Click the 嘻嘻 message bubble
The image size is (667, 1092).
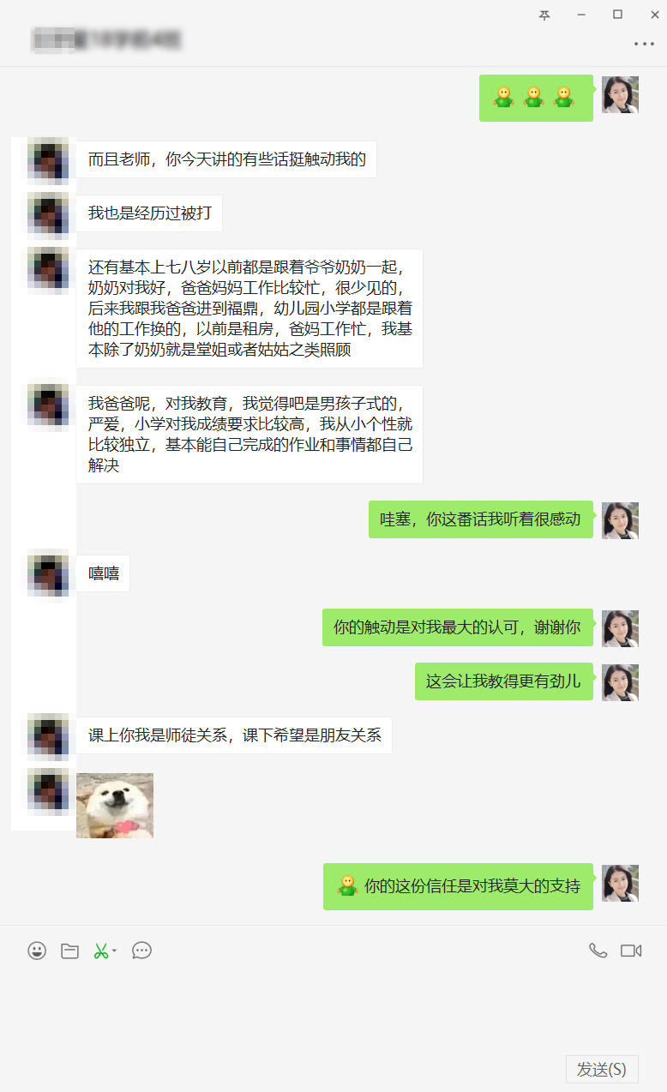click(x=103, y=573)
